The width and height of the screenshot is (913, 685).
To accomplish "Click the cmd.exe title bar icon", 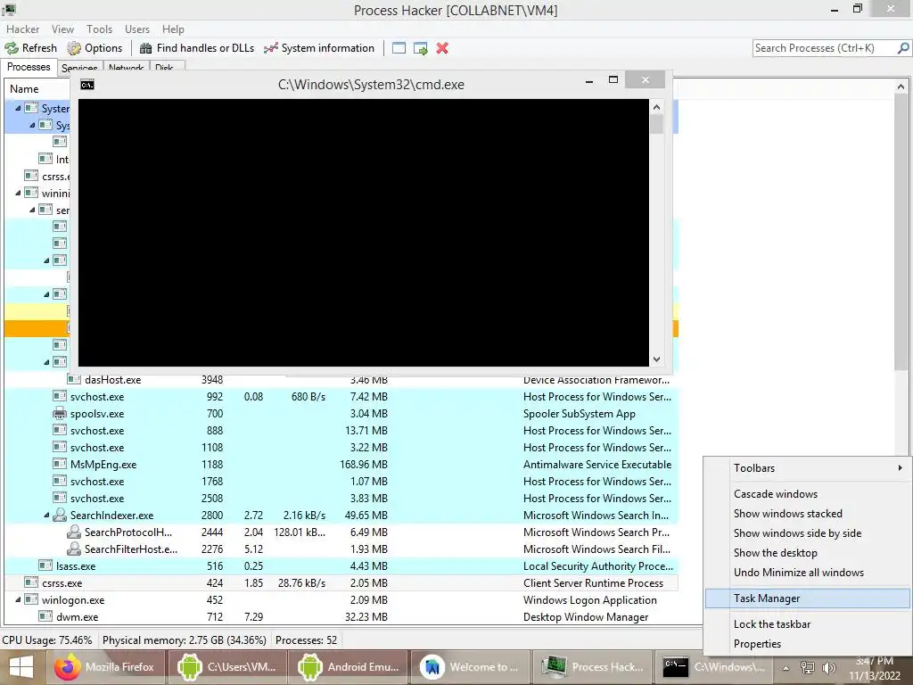I will click(x=87, y=85).
